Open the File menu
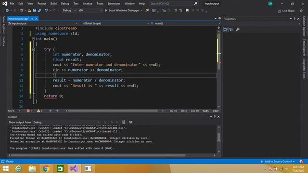 pos(12,3)
